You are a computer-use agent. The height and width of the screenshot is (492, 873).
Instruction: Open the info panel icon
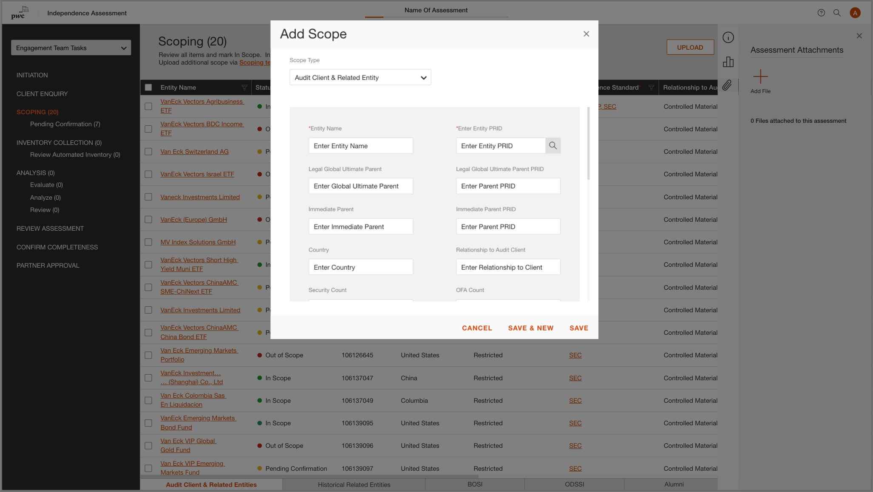(x=728, y=37)
